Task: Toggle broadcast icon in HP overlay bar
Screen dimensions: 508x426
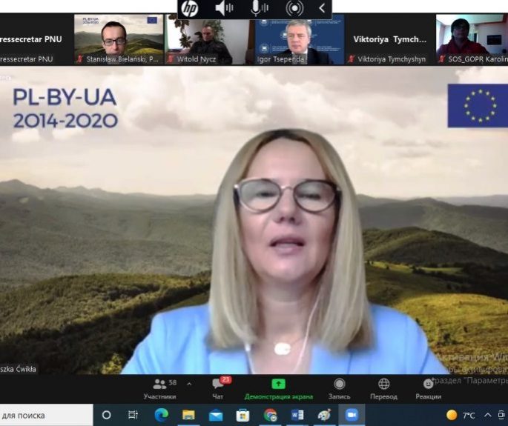Action: coord(294,9)
